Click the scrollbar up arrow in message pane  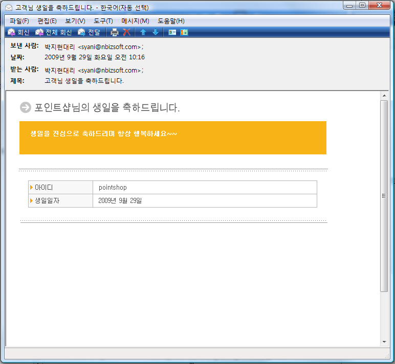point(384,96)
